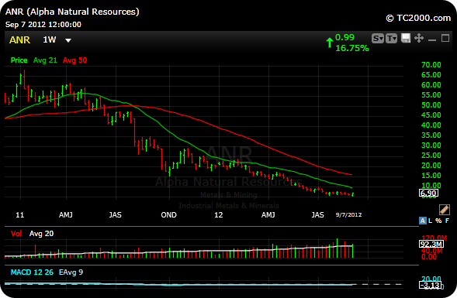Click the 120.0M volume axis label
Viewport: 457px width, 298px height.
point(434,238)
